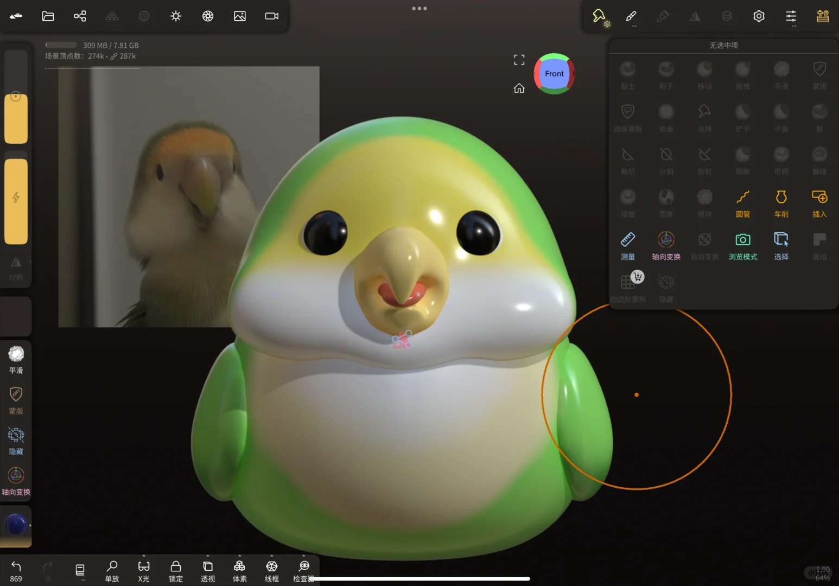Toggle 锁定 lock option
Viewport: 839px width, 586px height.
(176, 571)
